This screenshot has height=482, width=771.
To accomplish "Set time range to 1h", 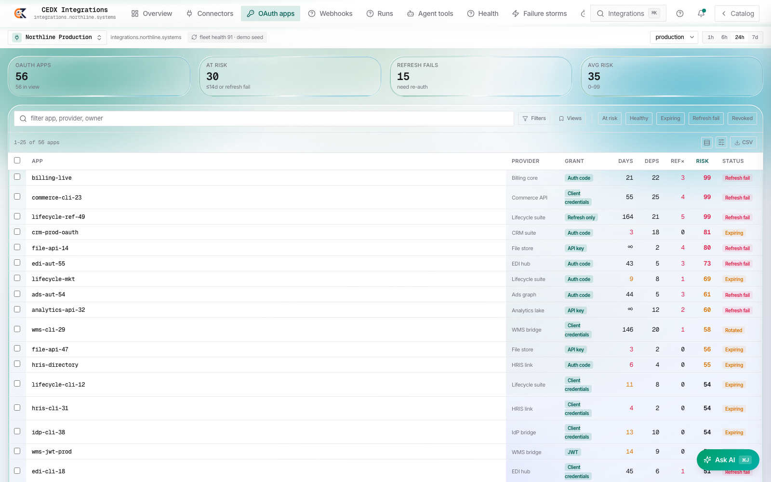I will point(710,37).
